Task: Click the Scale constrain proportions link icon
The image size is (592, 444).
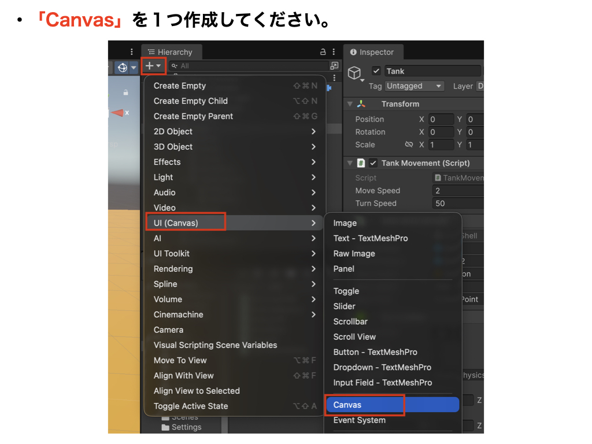Action: [409, 145]
